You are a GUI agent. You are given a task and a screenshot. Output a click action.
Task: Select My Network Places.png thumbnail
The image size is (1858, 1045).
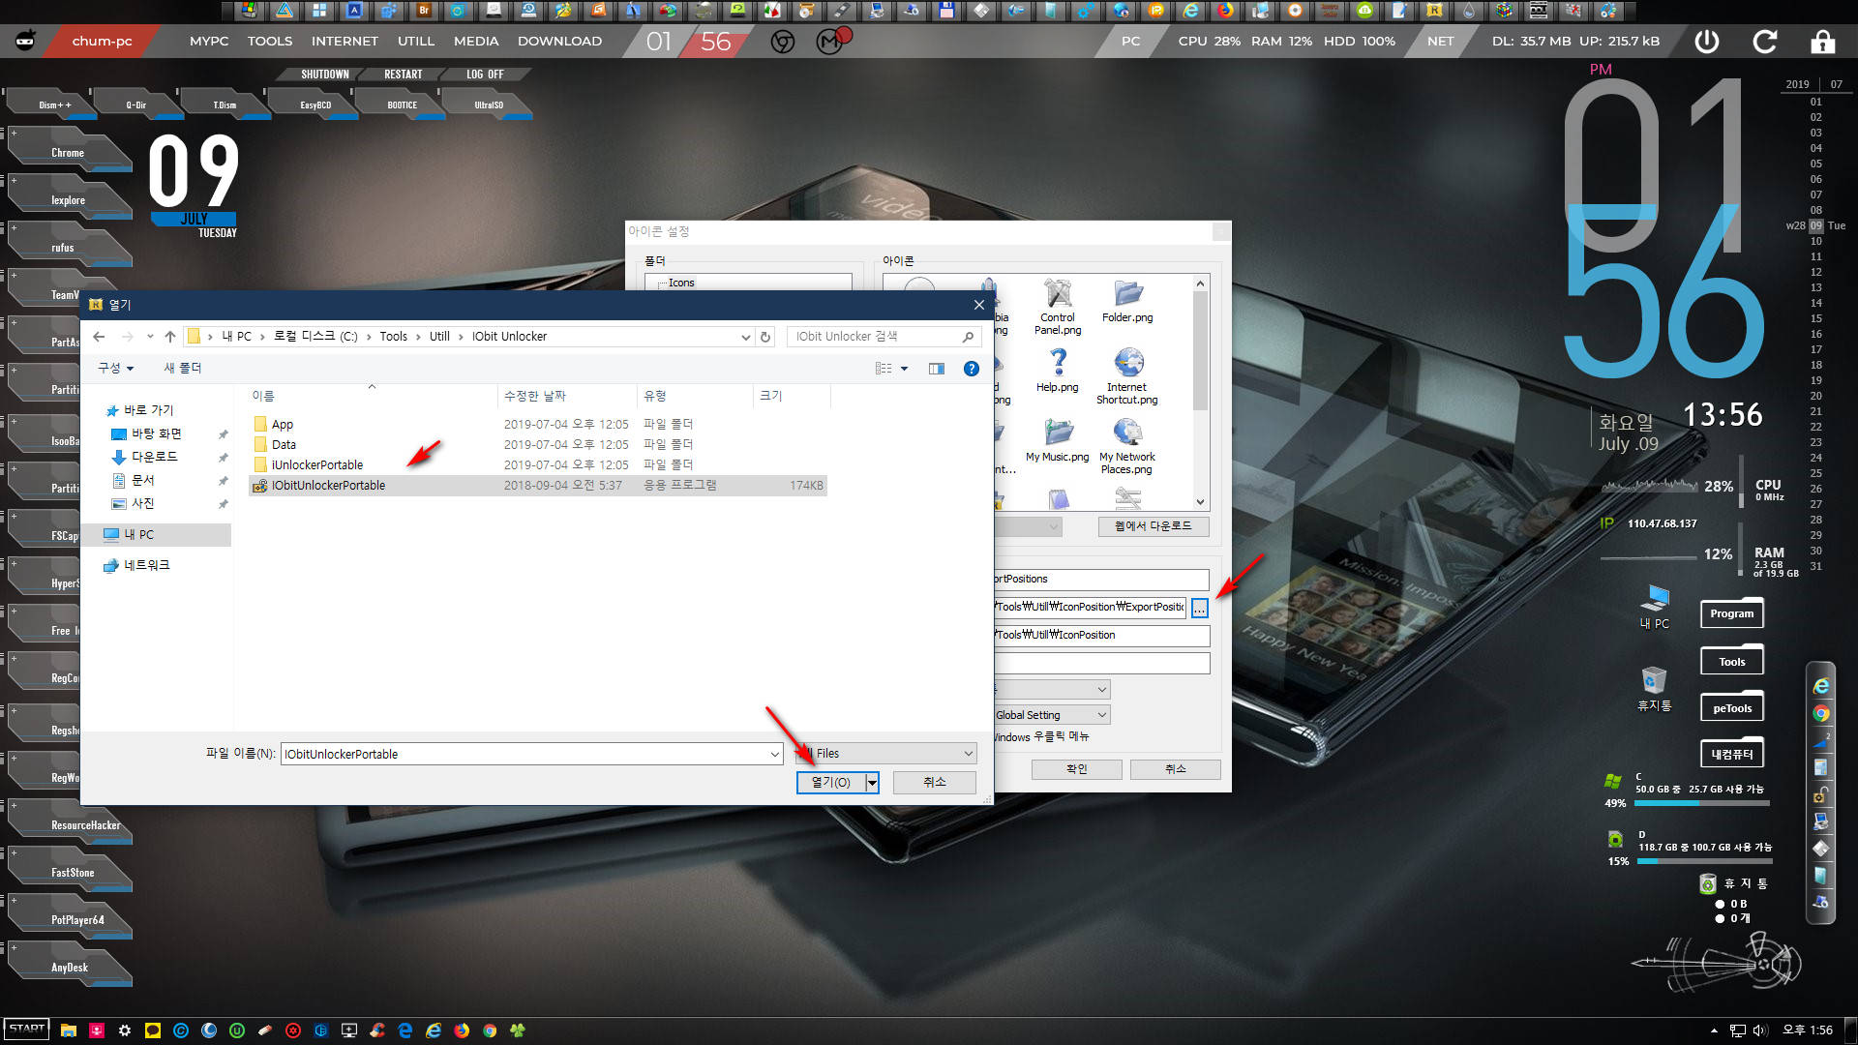(x=1127, y=446)
